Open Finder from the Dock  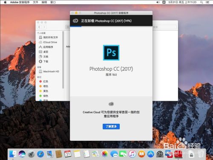(x=13, y=154)
